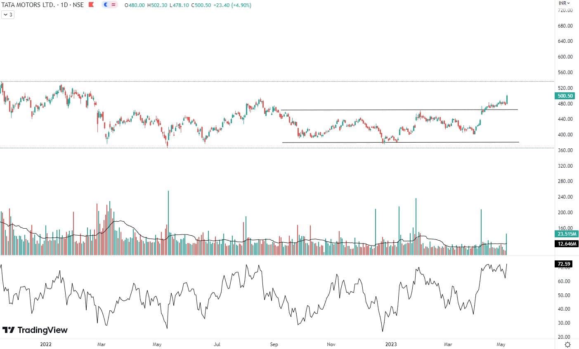Screen dimensions: 579x349
Task: Select the upper dotted horizontal line
Action: [x=289, y=82]
